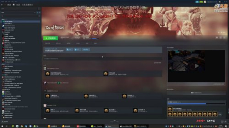Click the thumbs up recommend button
Image resolution: width=229 pixels, height=128 pixels.
point(69,50)
